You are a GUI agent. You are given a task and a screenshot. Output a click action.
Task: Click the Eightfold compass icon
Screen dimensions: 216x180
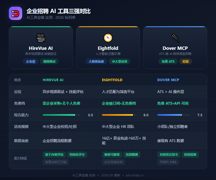[108, 38]
